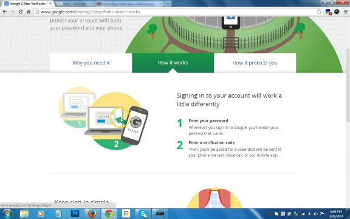Go back to the previous page

tap(5, 12)
